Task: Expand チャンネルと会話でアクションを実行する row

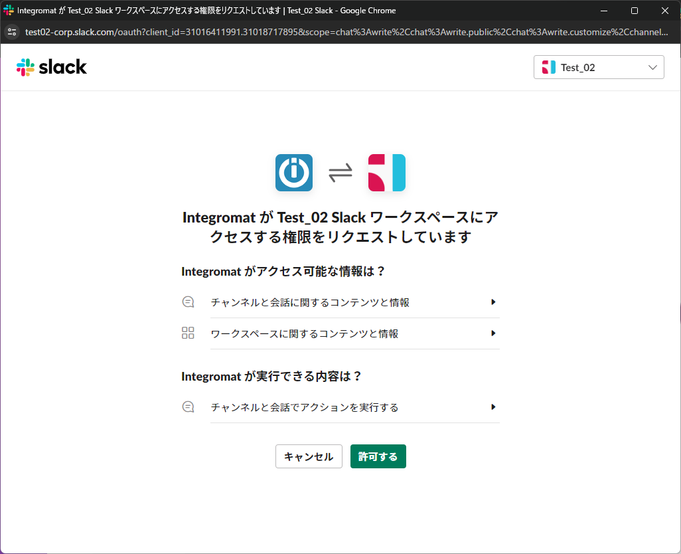Action: (x=355, y=408)
